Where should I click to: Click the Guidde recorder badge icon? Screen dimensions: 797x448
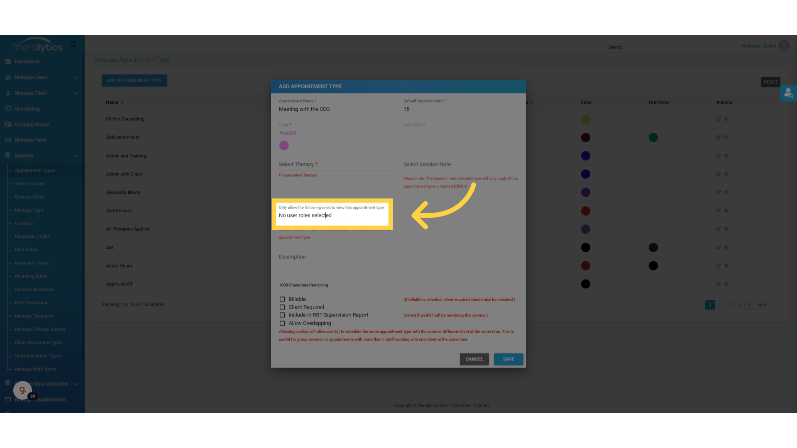click(22, 390)
